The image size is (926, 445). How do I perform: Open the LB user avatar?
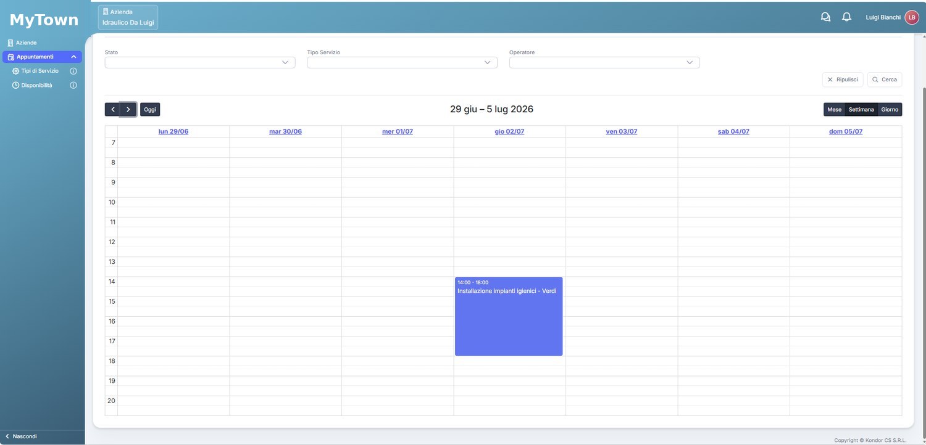pyautogui.click(x=912, y=17)
